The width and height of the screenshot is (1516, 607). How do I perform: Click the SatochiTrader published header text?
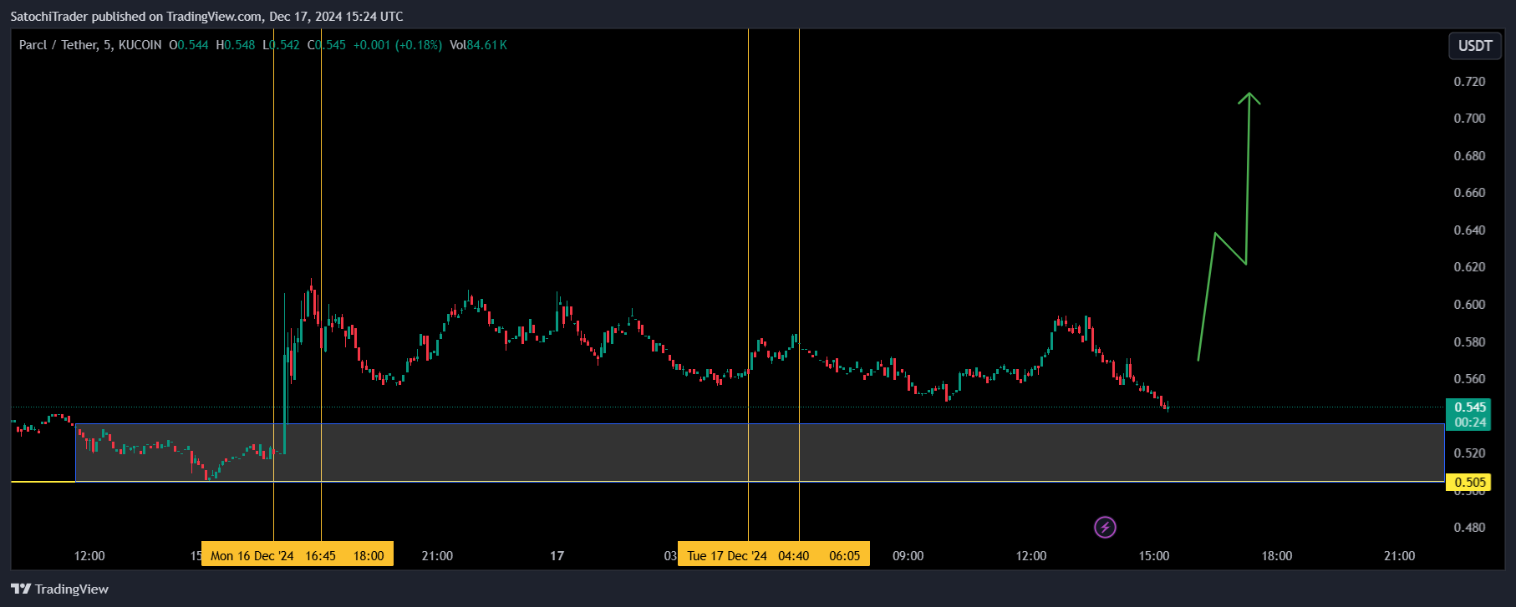click(206, 16)
